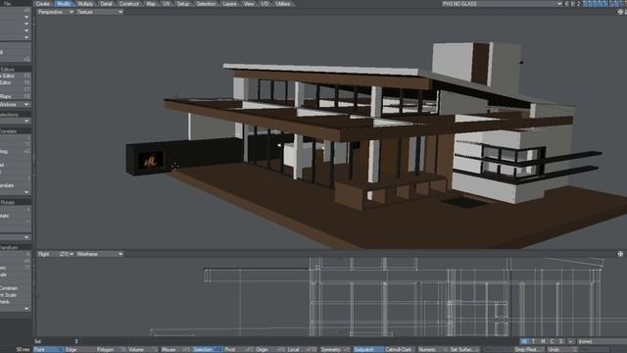Select Catmull-Clark subdivision type

[x=400, y=349]
